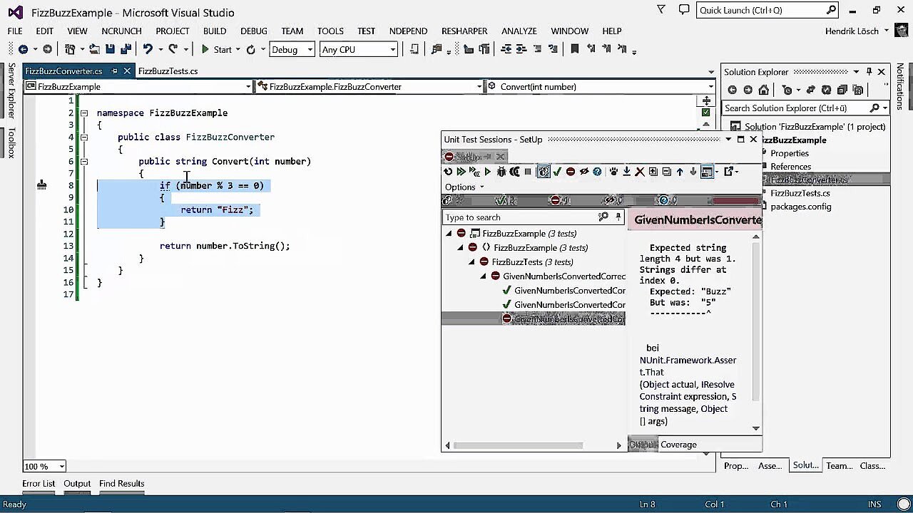Click the Solution Explorer Home icon
The image size is (913, 513).
pyautogui.click(x=764, y=90)
